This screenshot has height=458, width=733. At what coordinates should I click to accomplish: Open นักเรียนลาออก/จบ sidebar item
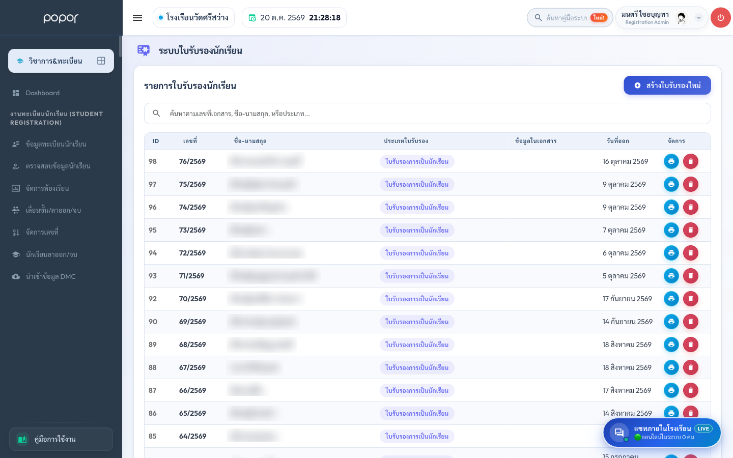tap(51, 254)
